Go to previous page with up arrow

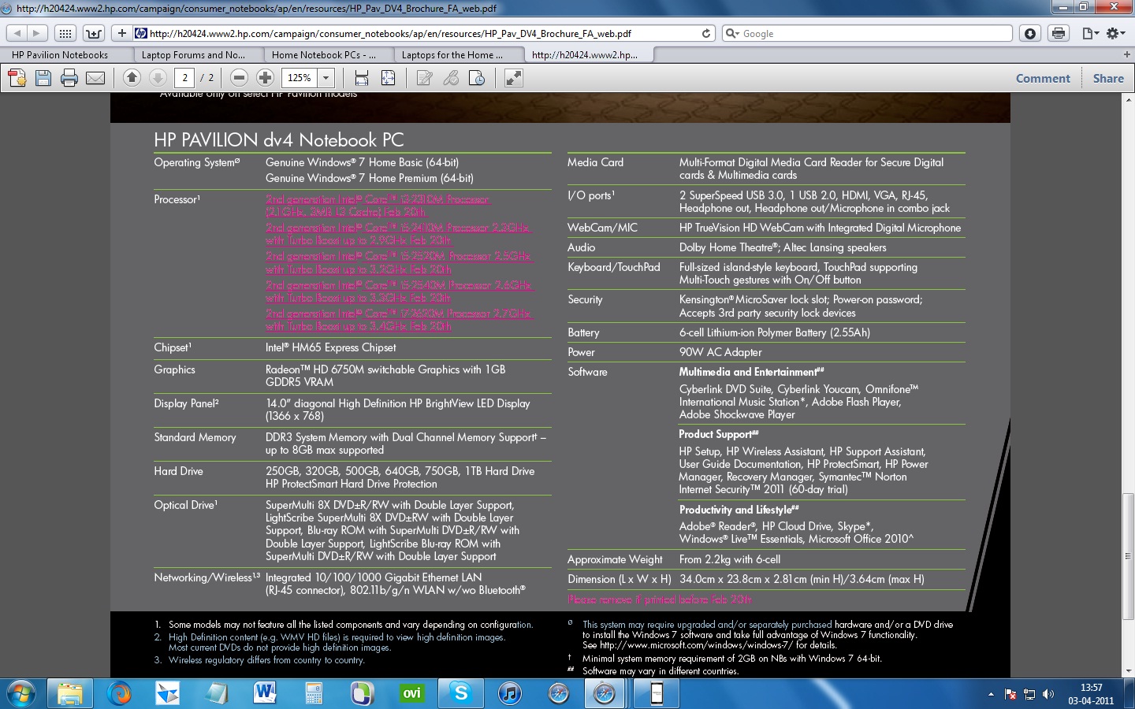point(132,77)
